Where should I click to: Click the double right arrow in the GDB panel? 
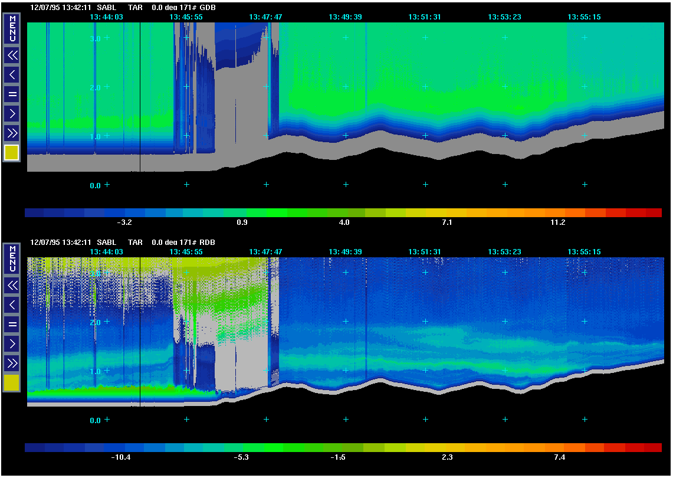[x=12, y=132]
